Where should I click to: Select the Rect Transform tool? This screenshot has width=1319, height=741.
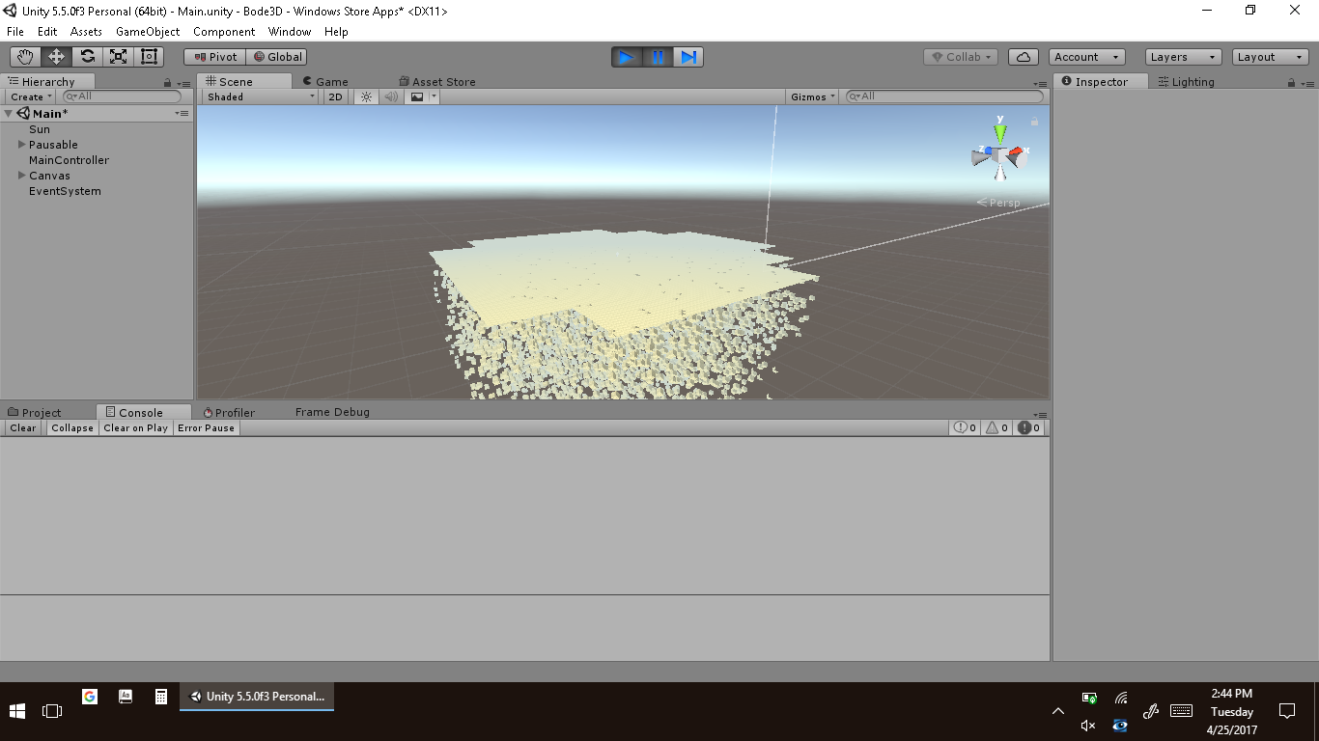click(x=149, y=57)
